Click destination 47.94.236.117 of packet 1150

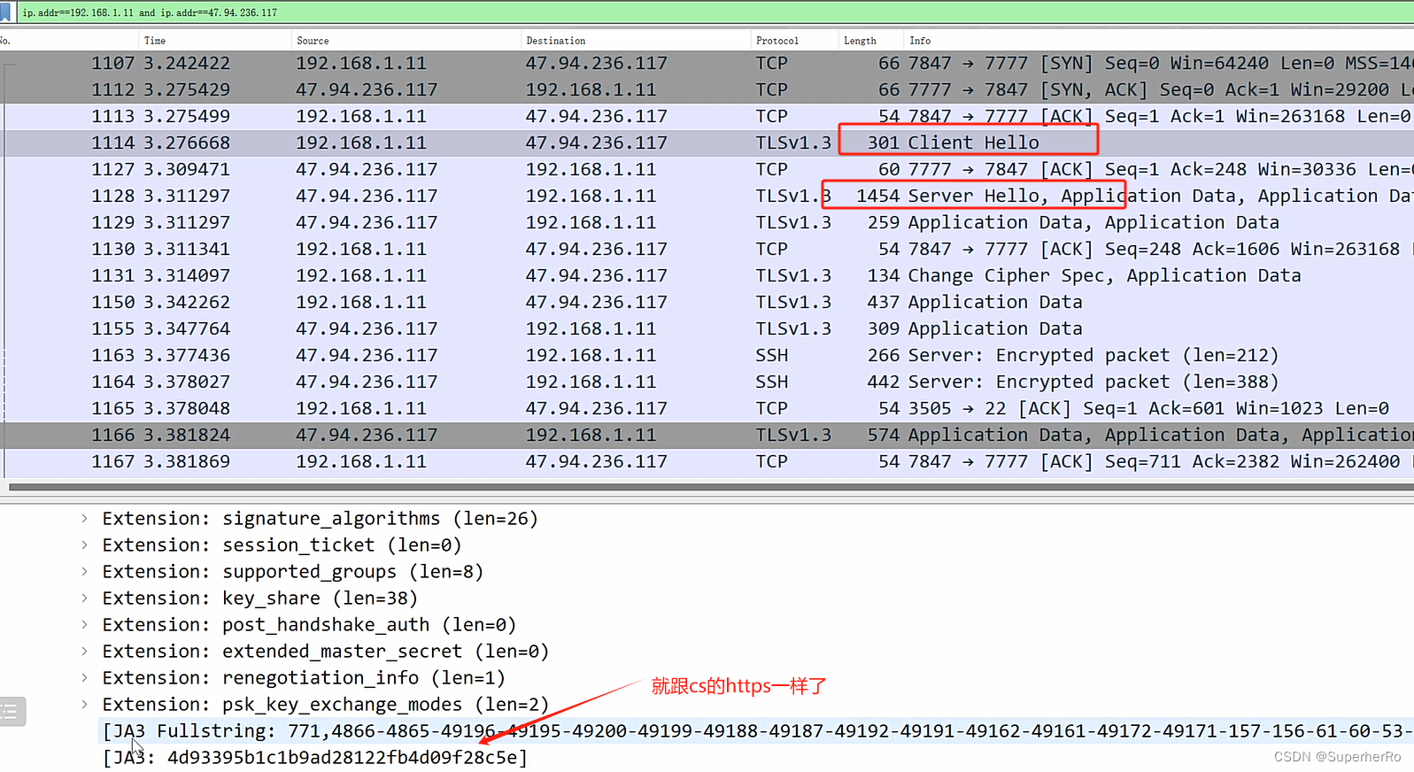coord(596,303)
